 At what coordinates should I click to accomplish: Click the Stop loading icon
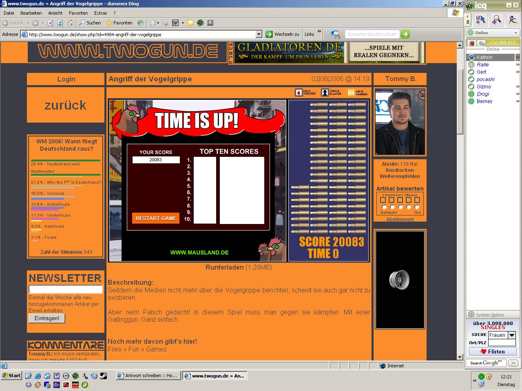tap(50, 23)
